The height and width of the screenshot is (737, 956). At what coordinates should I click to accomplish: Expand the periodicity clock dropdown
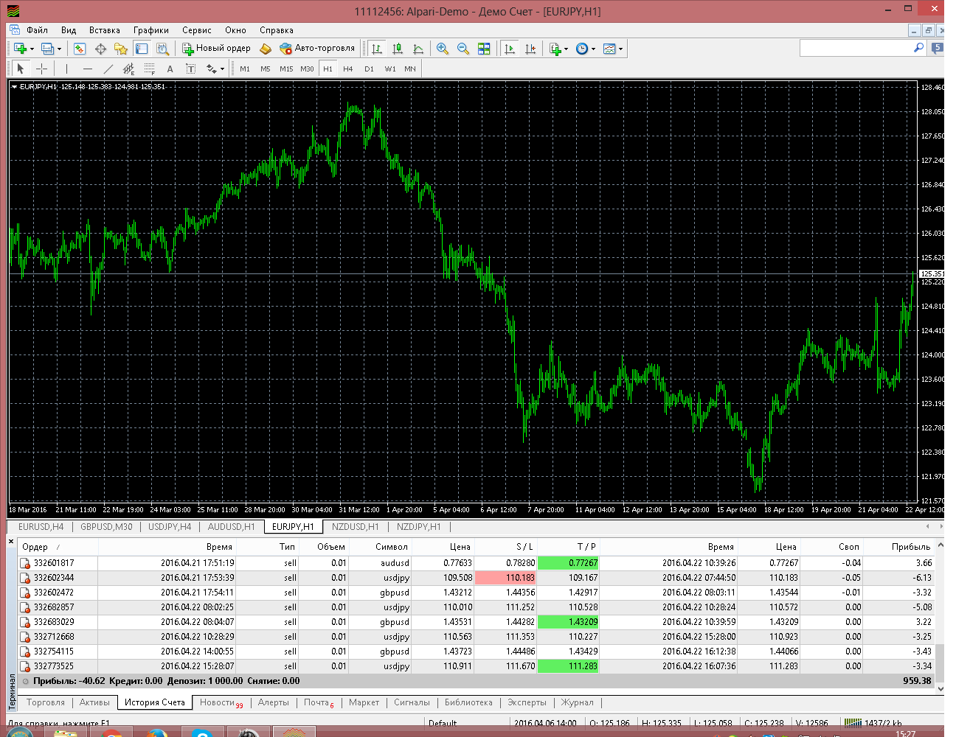coord(593,49)
